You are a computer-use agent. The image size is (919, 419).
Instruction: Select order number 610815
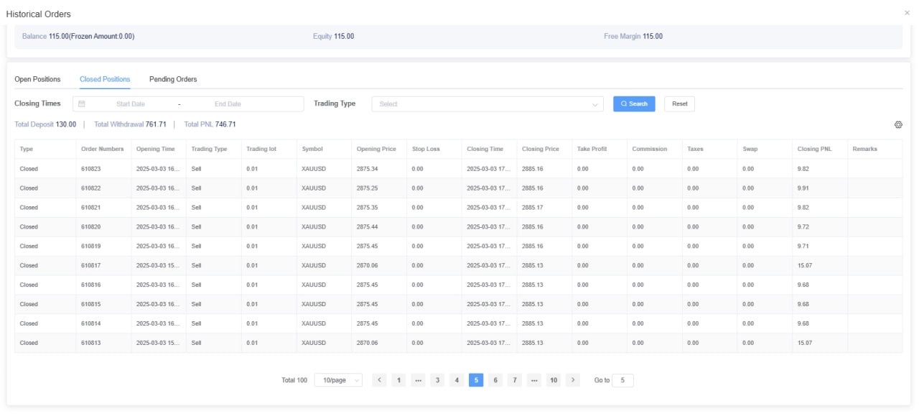90,305
